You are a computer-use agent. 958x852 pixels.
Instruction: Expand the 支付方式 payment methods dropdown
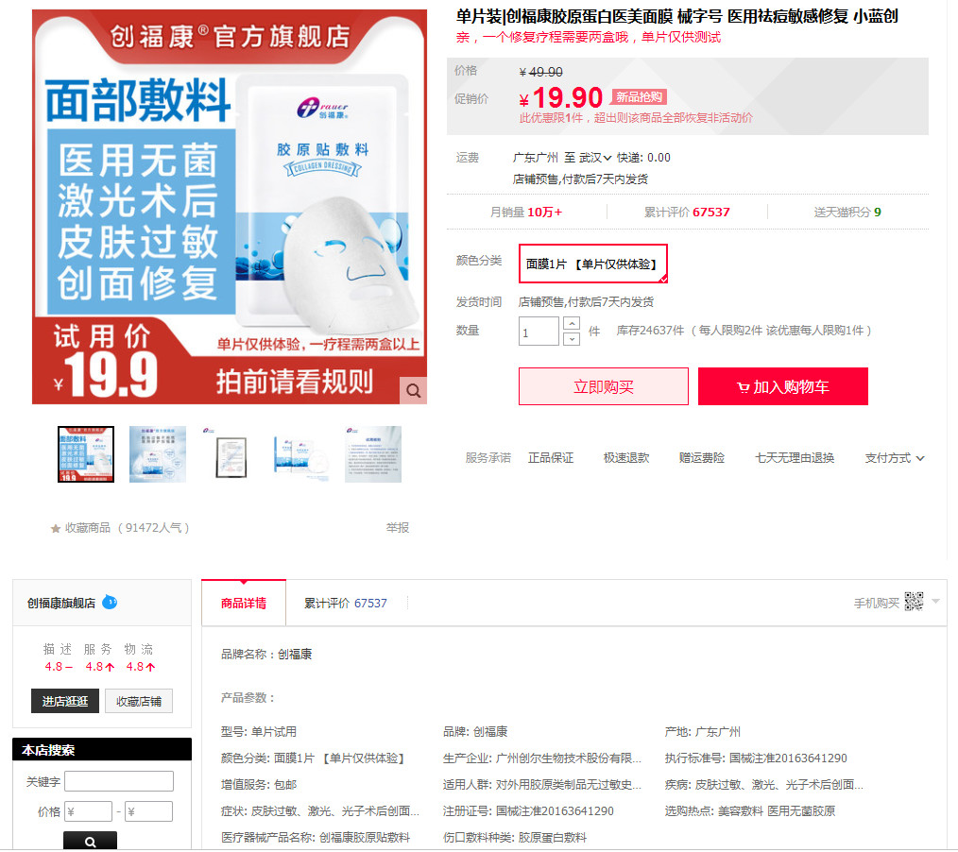pos(894,458)
